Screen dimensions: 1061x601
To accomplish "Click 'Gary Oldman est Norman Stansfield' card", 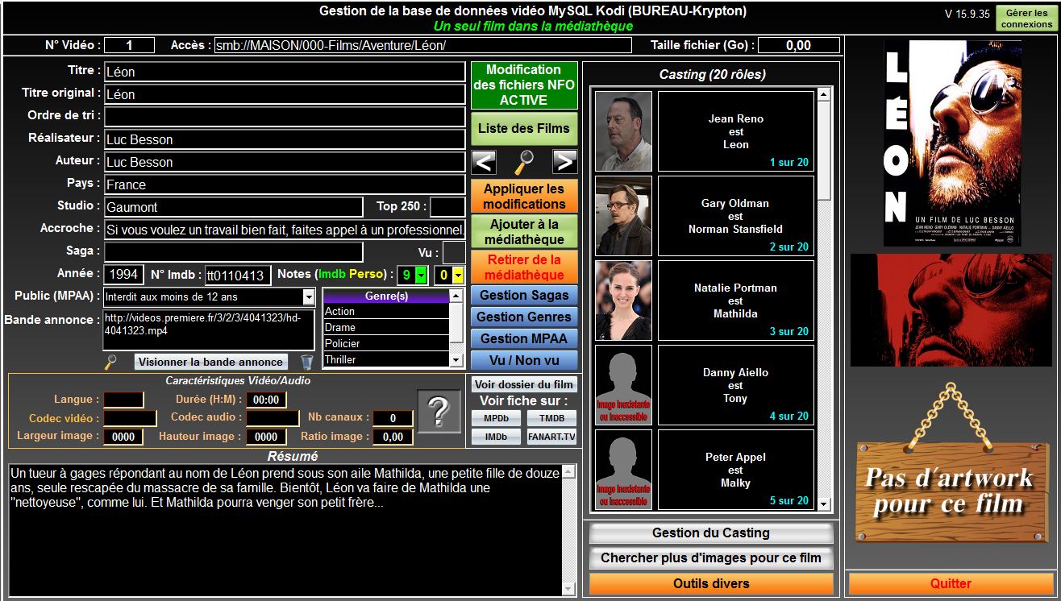I will pos(736,216).
